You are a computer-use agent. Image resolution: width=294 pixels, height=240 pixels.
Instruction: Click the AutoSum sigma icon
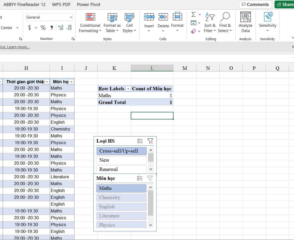click(x=194, y=14)
